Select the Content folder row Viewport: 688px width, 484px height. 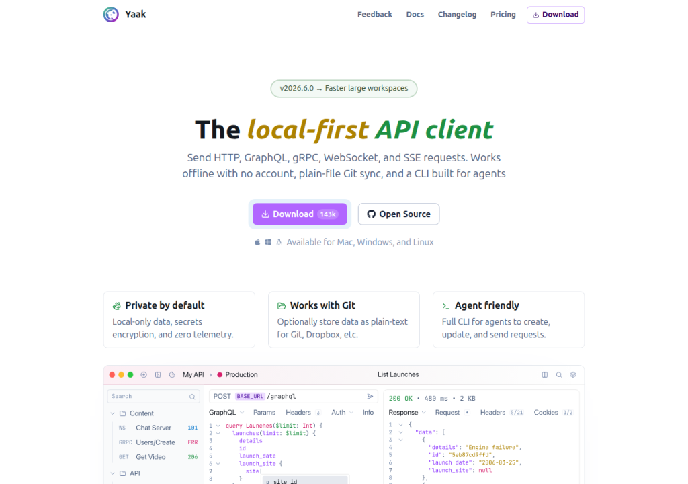tap(154, 413)
